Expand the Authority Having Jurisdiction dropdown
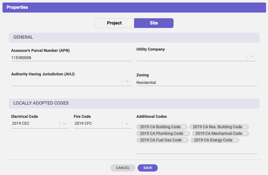Image resolution: width=268 pixels, height=175 pixels. pos(127,81)
